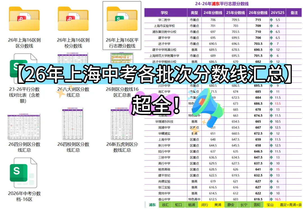
Task: Click the up-arrow icon in 杨思高级 row
Action: coord(271,169)
